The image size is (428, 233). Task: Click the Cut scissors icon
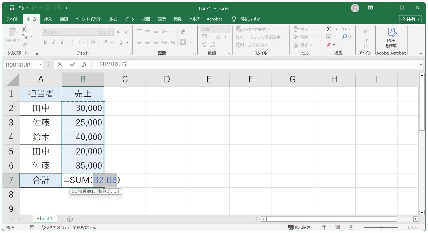[24, 30]
